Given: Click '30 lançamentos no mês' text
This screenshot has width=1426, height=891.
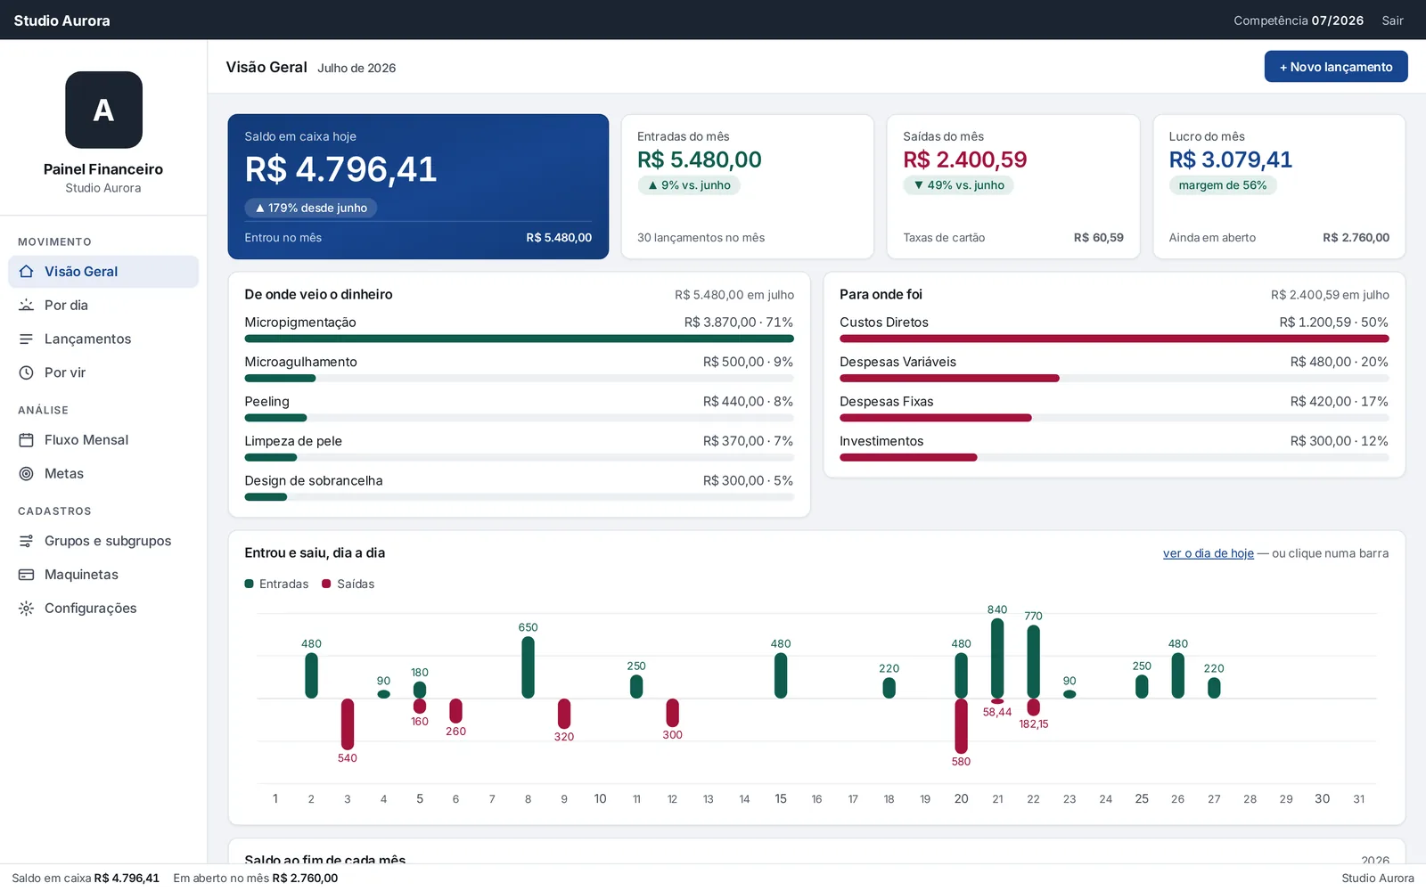Looking at the screenshot, I should tap(701, 238).
